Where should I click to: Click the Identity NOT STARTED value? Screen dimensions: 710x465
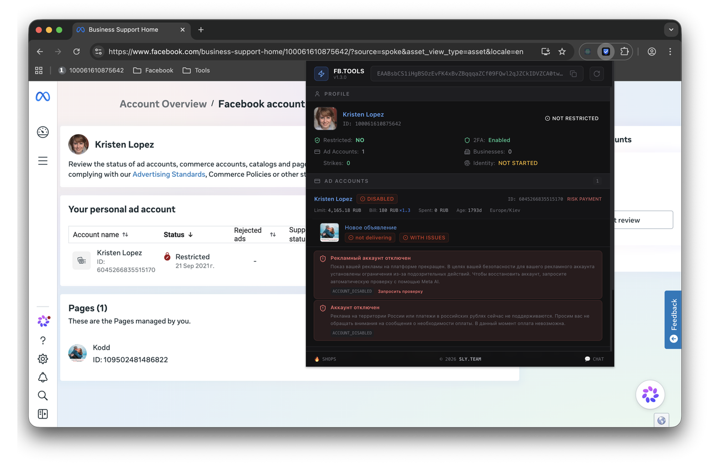[518, 163]
